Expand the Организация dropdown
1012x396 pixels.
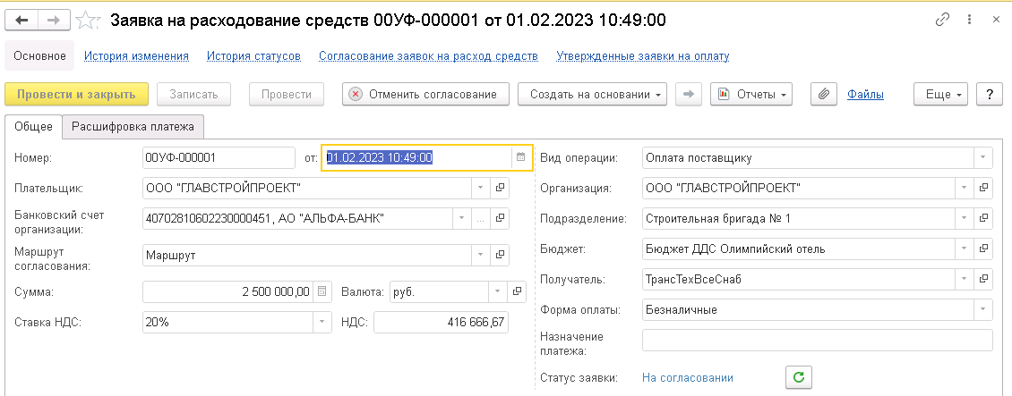tap(965, 188)
